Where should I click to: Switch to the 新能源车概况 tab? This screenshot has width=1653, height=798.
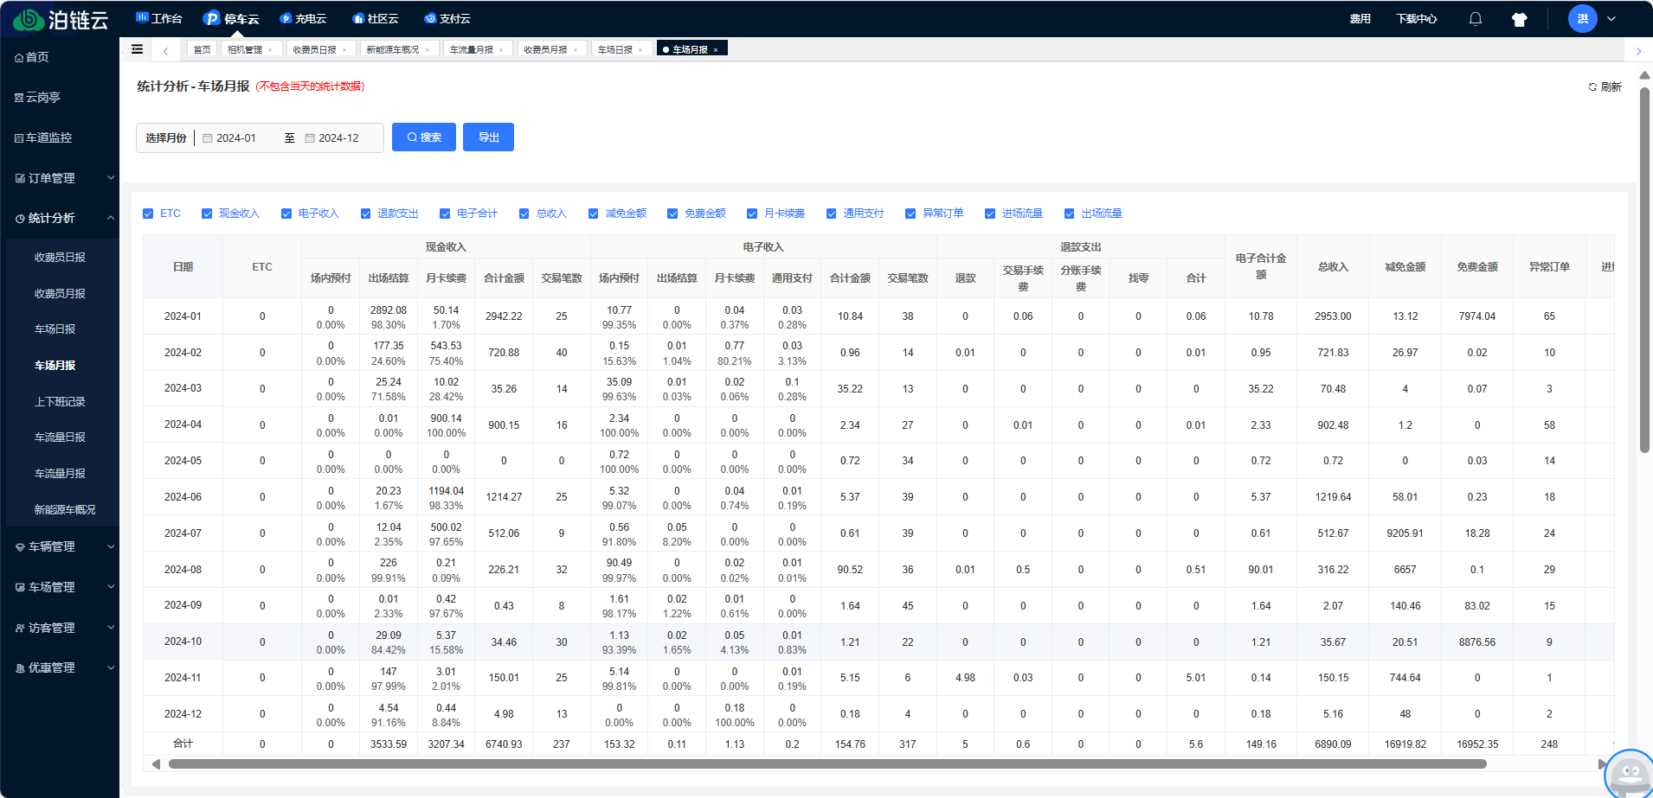pos(398,50)
